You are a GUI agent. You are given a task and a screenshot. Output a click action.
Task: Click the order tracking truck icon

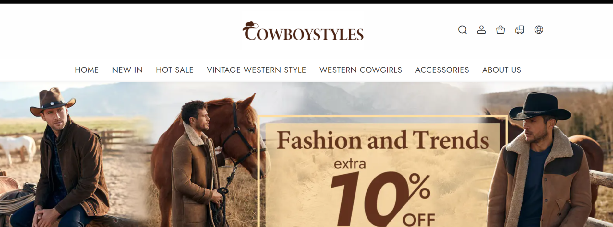(520, 30)
